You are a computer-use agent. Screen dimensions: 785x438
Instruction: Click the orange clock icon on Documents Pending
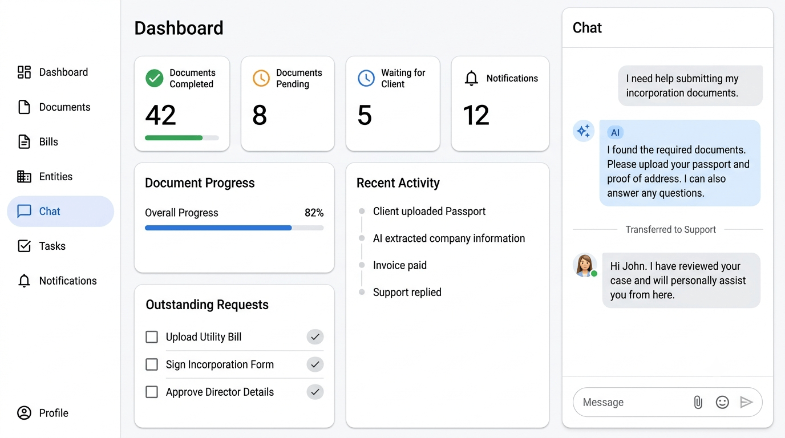click(x=261, y=78)
